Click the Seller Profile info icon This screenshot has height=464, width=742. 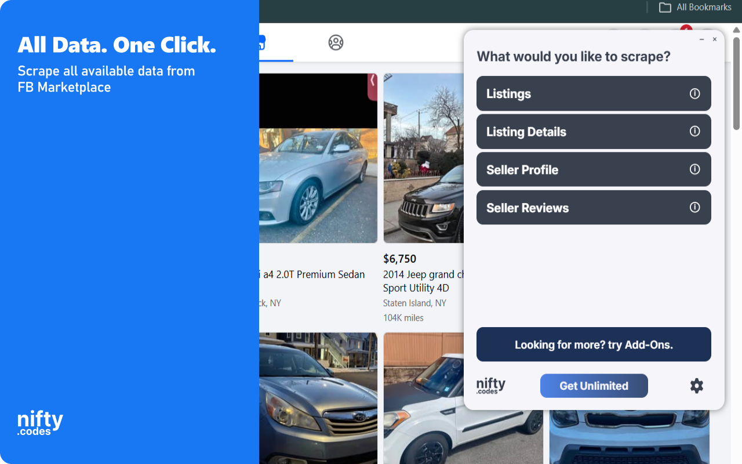(694, 169)
